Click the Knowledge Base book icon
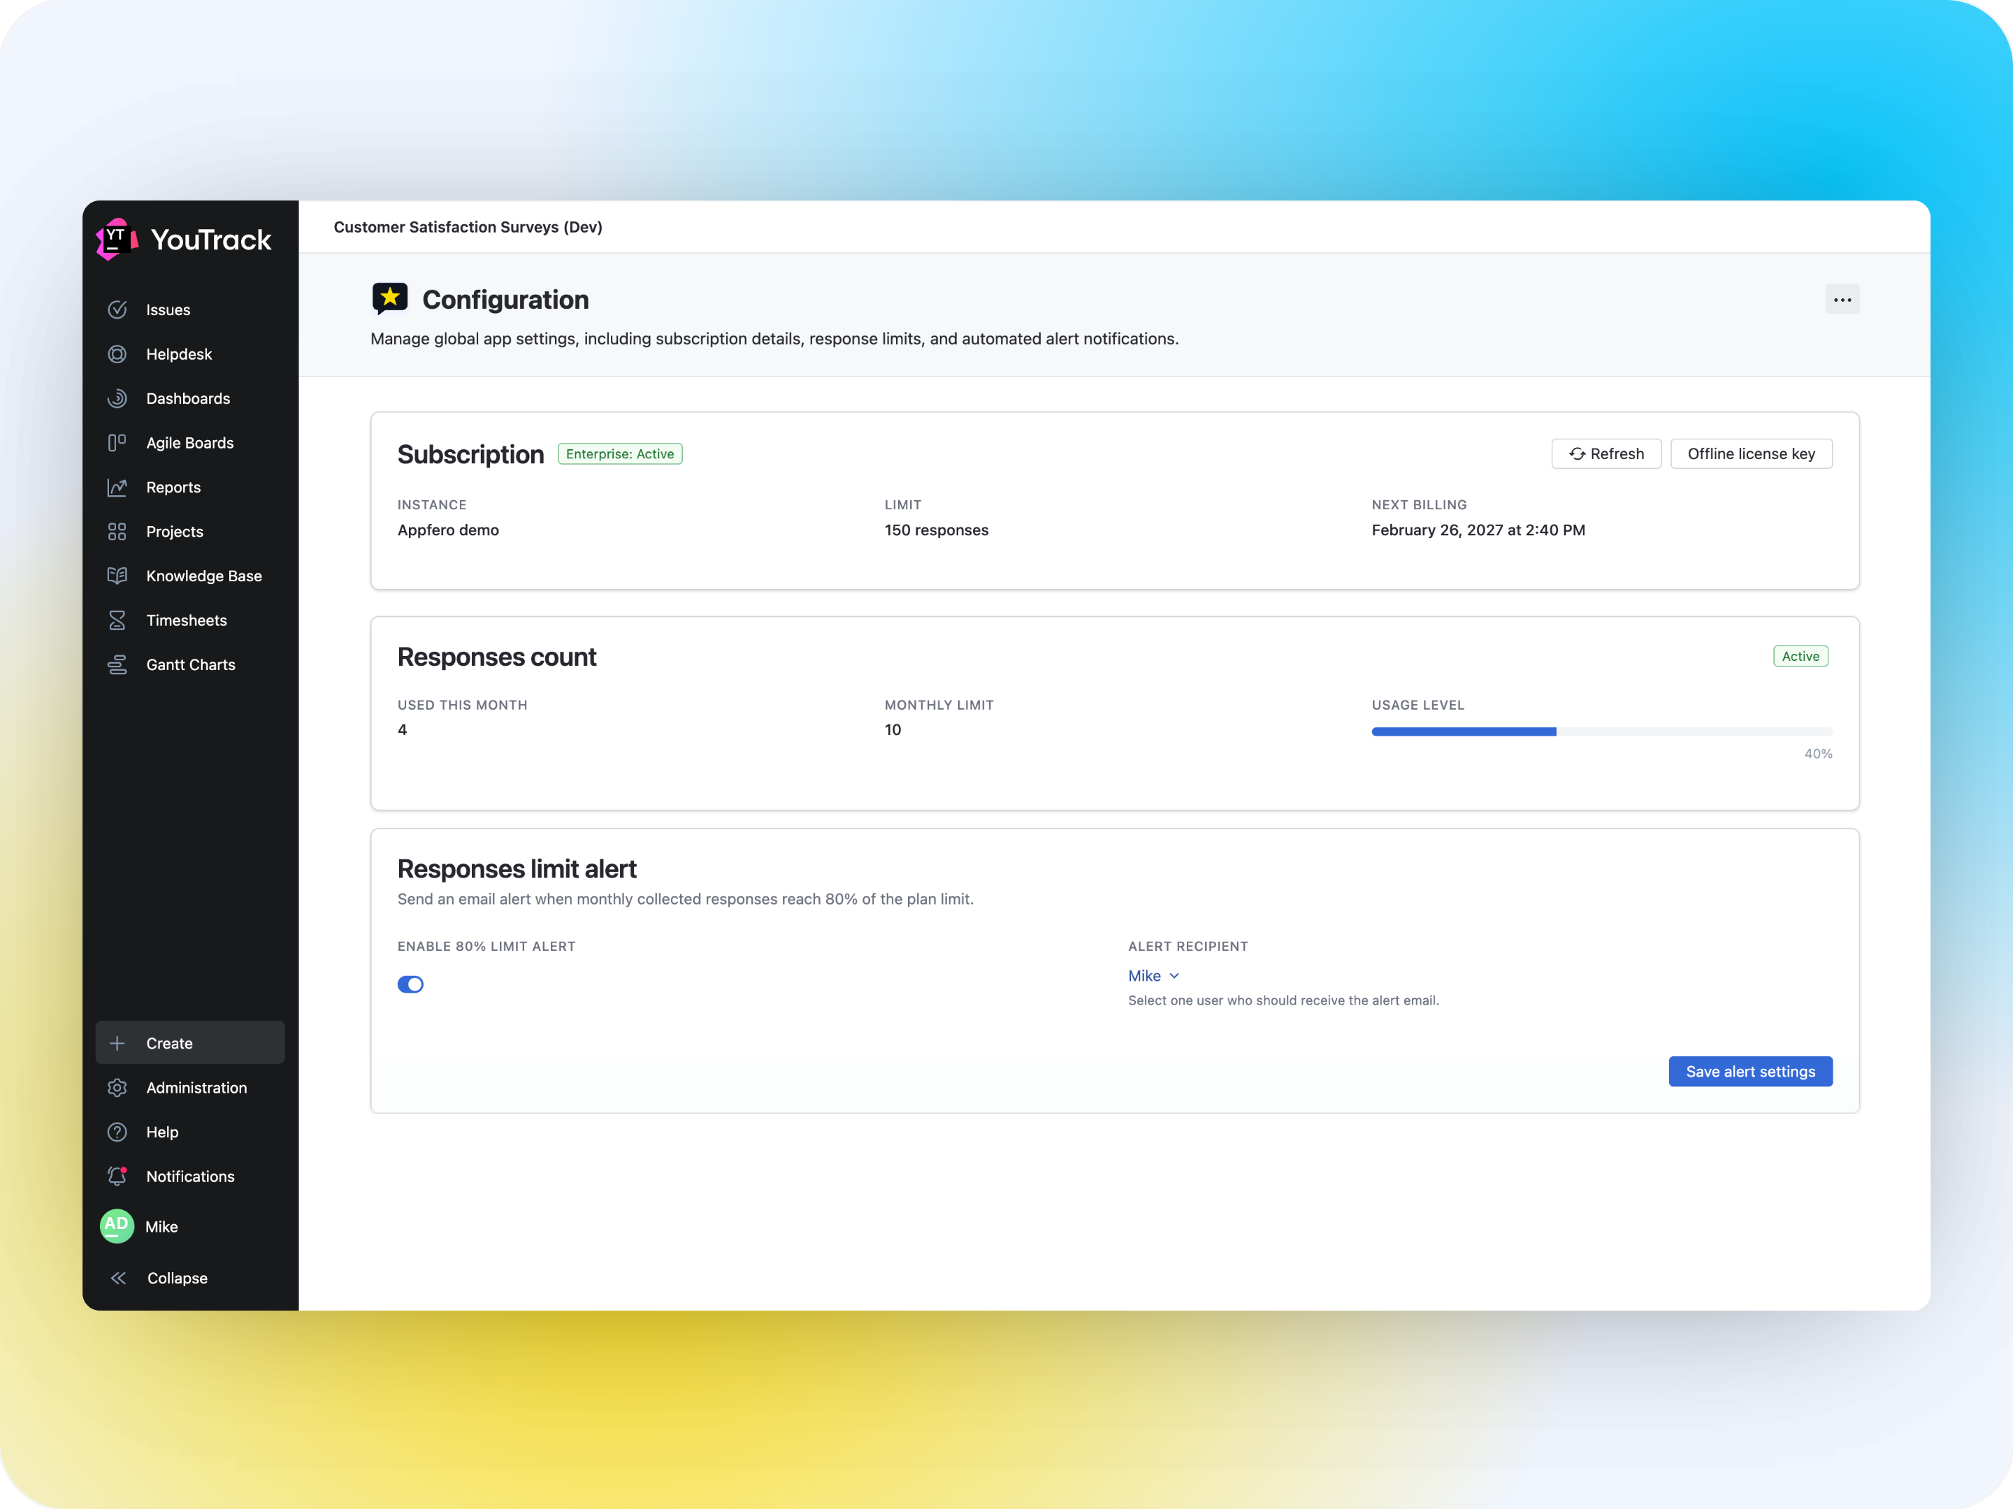The height and width of the screenshot is (1509, 2013). point(117,576)
